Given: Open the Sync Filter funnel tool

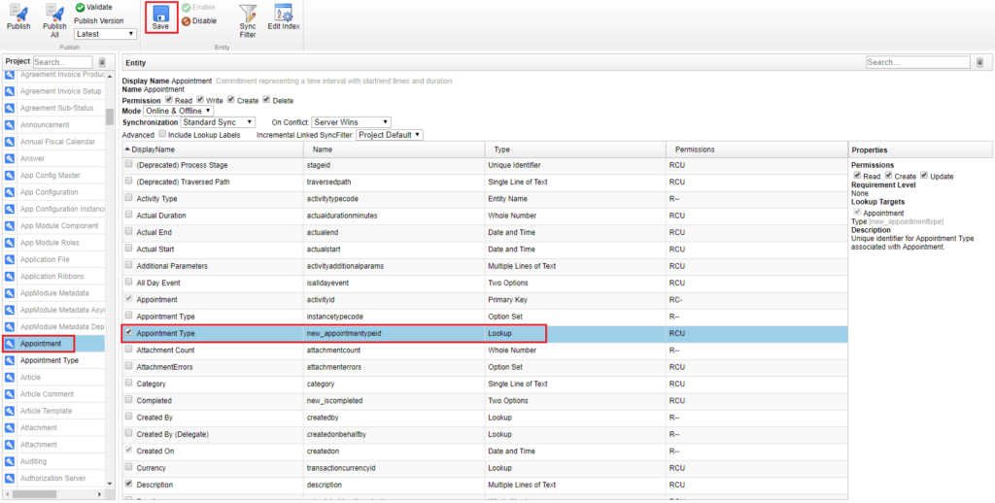Looking at the screenshot, I should (x=248, y=13).
